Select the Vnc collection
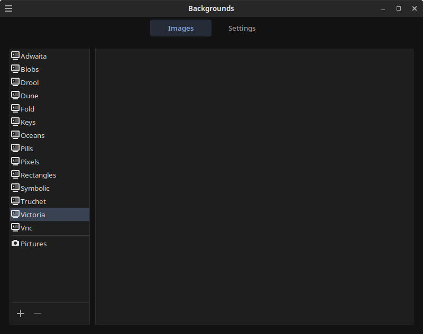 click(x=50, y=228)
